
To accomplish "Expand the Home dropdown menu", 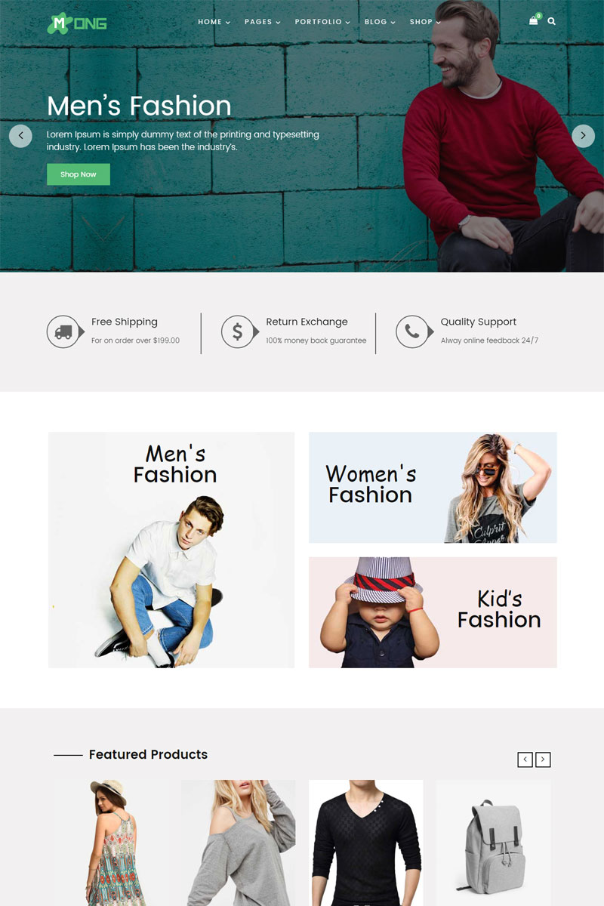I will (x=214, y=22).
